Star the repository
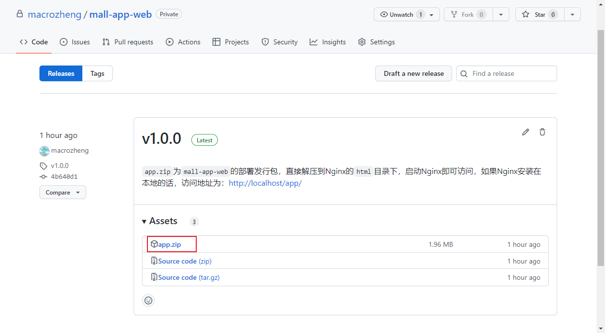Viewport: 605px width, 333px height. click(540, 15)
